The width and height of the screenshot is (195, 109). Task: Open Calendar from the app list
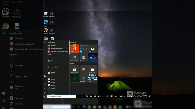(x=51, y=82)
